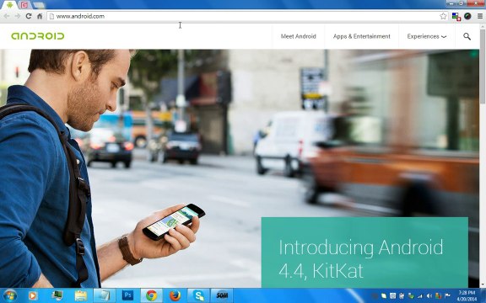Image resolution: width=486 pixels, height=303 pixels.
Task: Click the green Android logo
Action: pos(37,36)
